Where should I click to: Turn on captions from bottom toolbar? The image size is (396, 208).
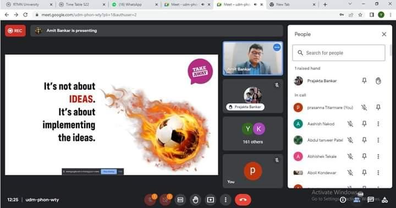pos(180,200)
